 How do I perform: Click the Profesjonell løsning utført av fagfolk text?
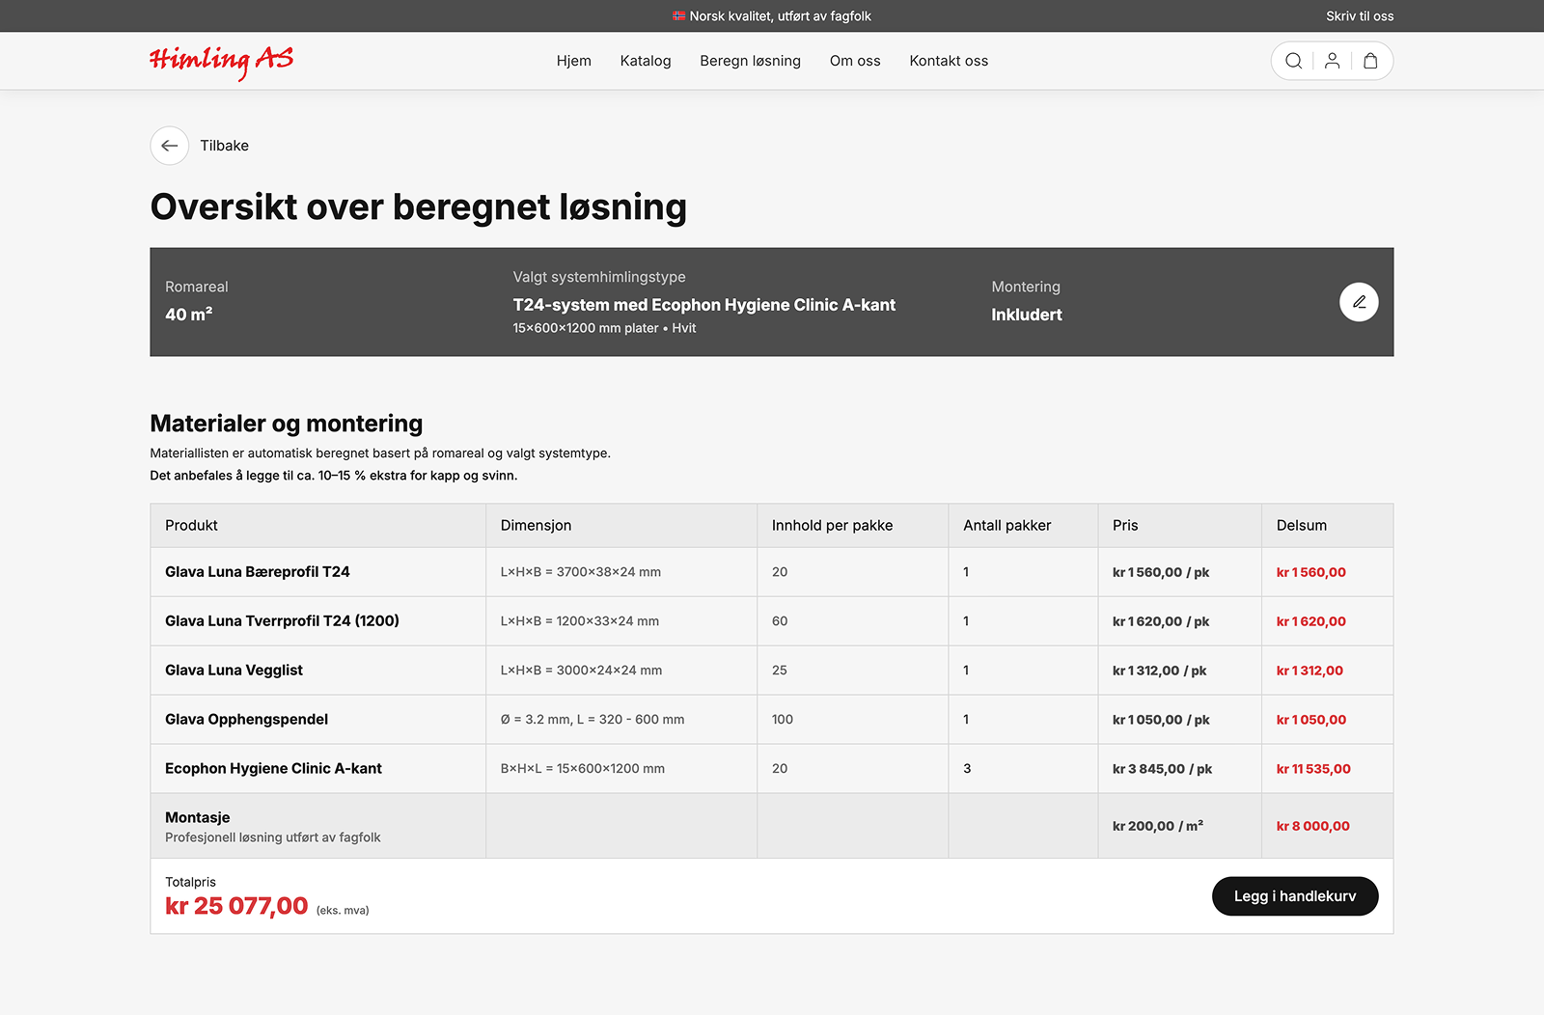[x=273, y=837]
